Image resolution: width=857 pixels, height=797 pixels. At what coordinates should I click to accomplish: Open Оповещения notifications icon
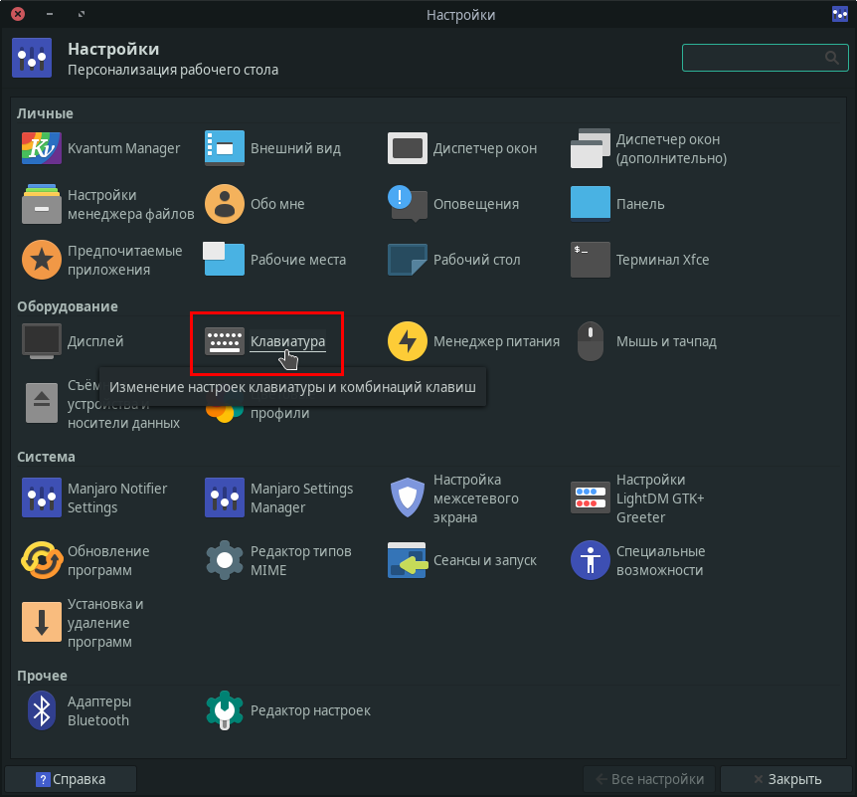click(408, 204)
